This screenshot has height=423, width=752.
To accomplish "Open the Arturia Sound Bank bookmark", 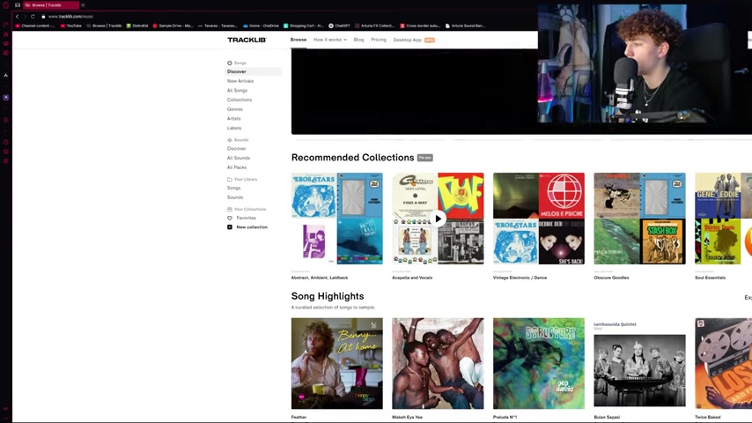I will click(x=465, y=26).
